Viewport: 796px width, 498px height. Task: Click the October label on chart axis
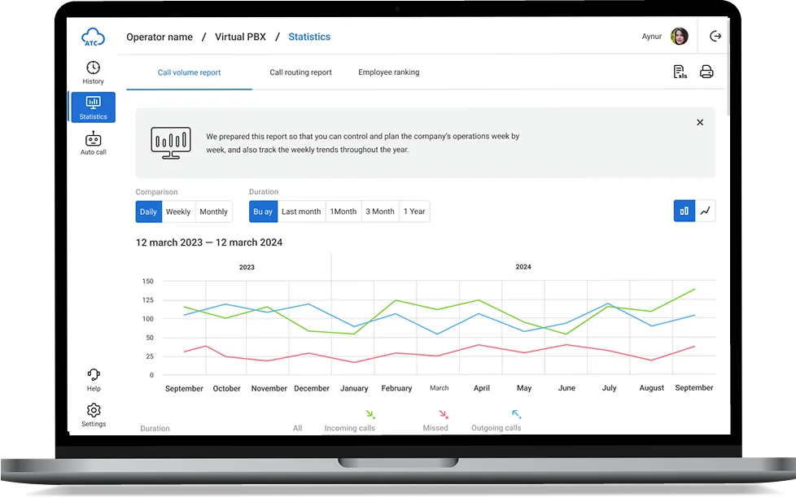point(226,388)
